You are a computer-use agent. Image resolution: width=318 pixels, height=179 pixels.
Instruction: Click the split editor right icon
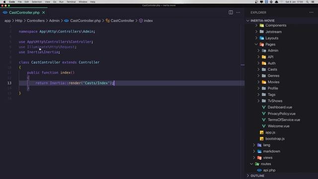tap(231, 12)
